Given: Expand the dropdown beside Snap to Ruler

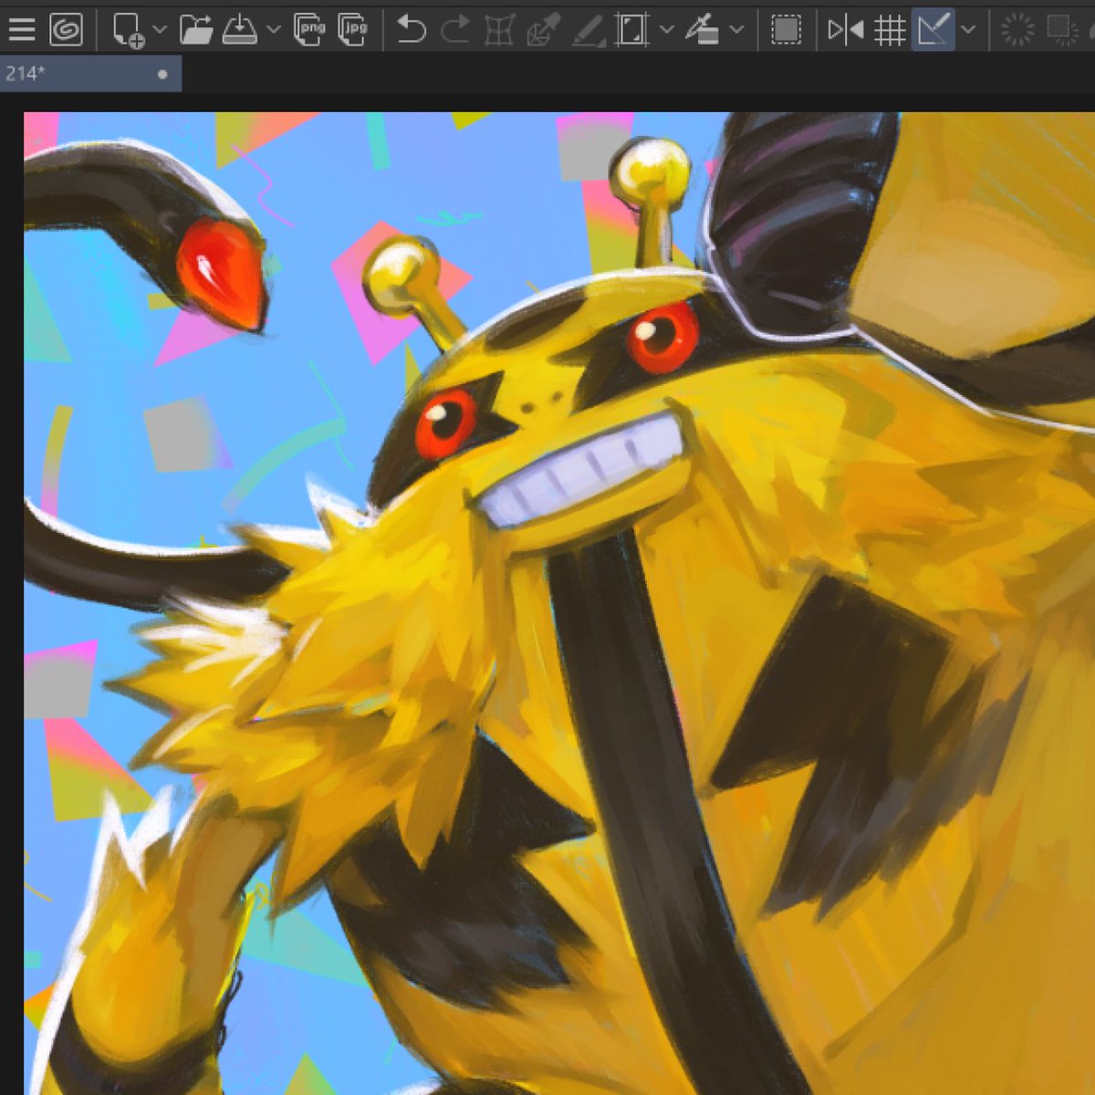Looking at the screenshot, I should pos(969,30).
